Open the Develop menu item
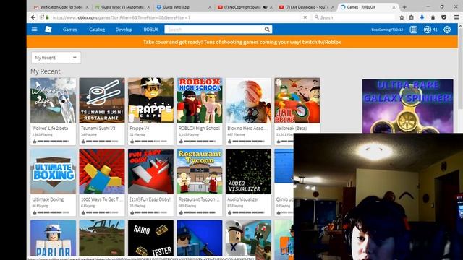 coord(124,30)
